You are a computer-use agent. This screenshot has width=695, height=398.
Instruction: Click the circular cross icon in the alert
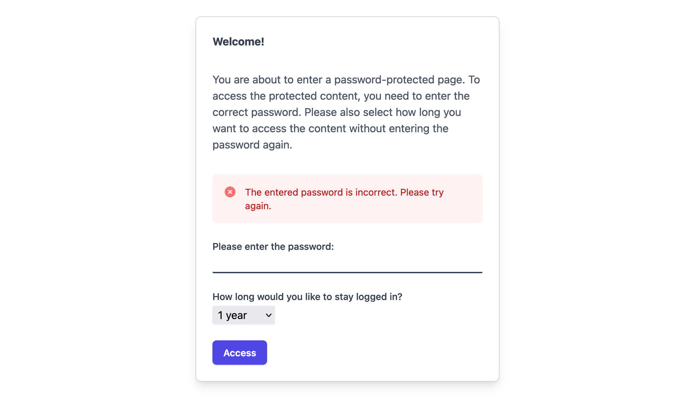230,192
